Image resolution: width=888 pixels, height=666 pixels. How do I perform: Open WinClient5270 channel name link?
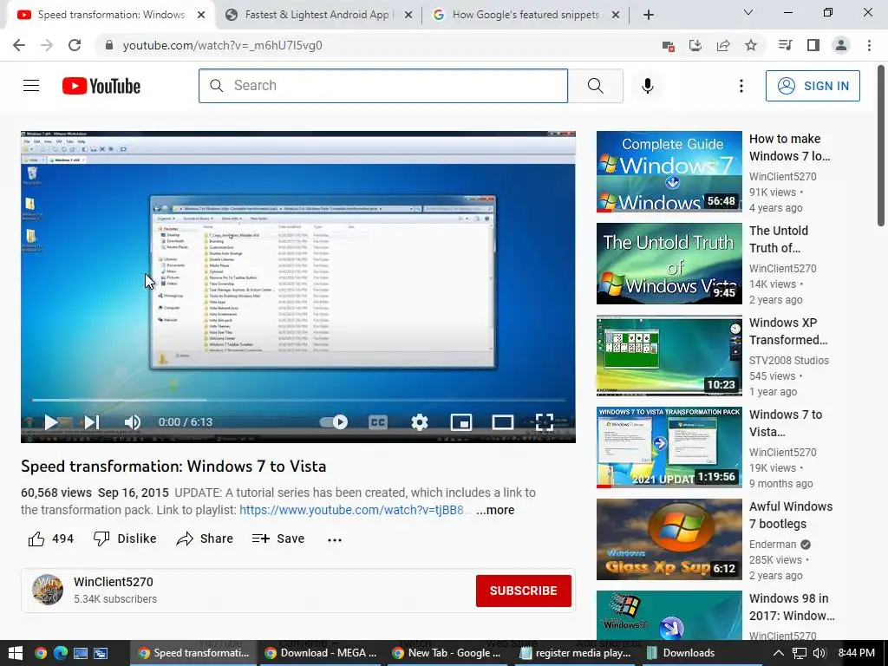pos(114,582)
